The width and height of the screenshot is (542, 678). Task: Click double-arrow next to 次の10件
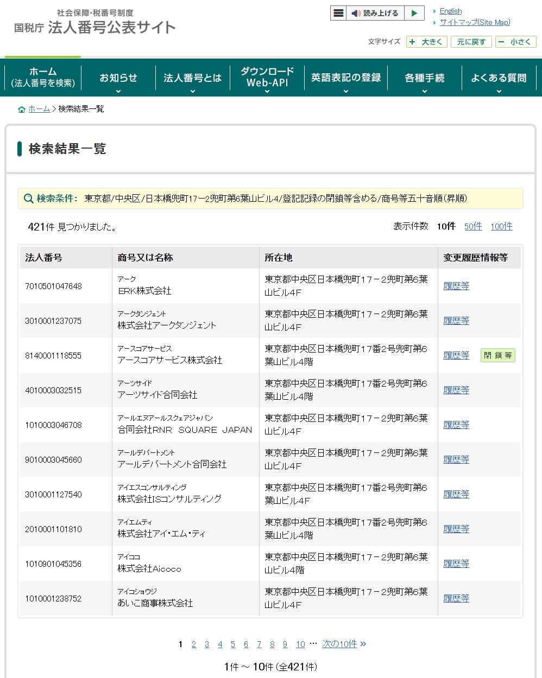(363, 644)
